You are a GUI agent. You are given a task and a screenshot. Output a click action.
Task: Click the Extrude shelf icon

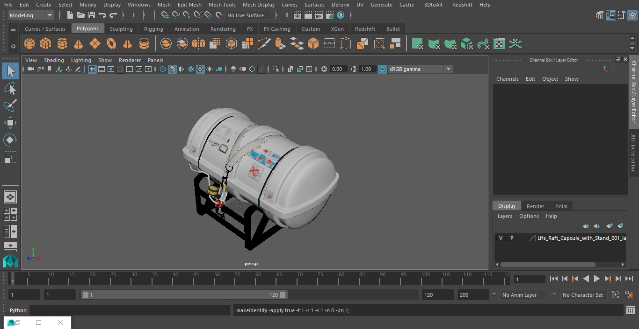click(x=281, y=44)
